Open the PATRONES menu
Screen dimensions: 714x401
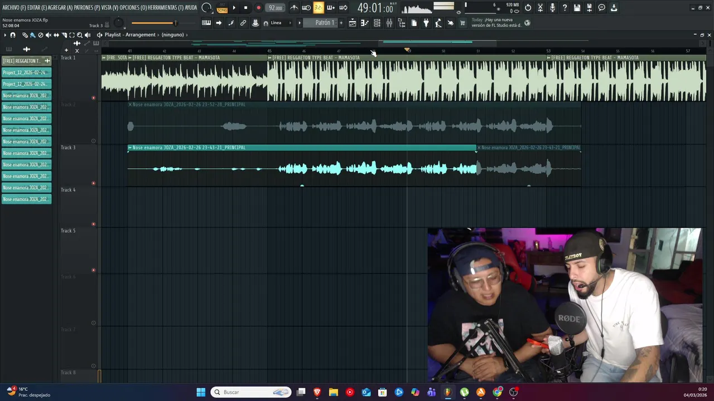click(87, 8)
